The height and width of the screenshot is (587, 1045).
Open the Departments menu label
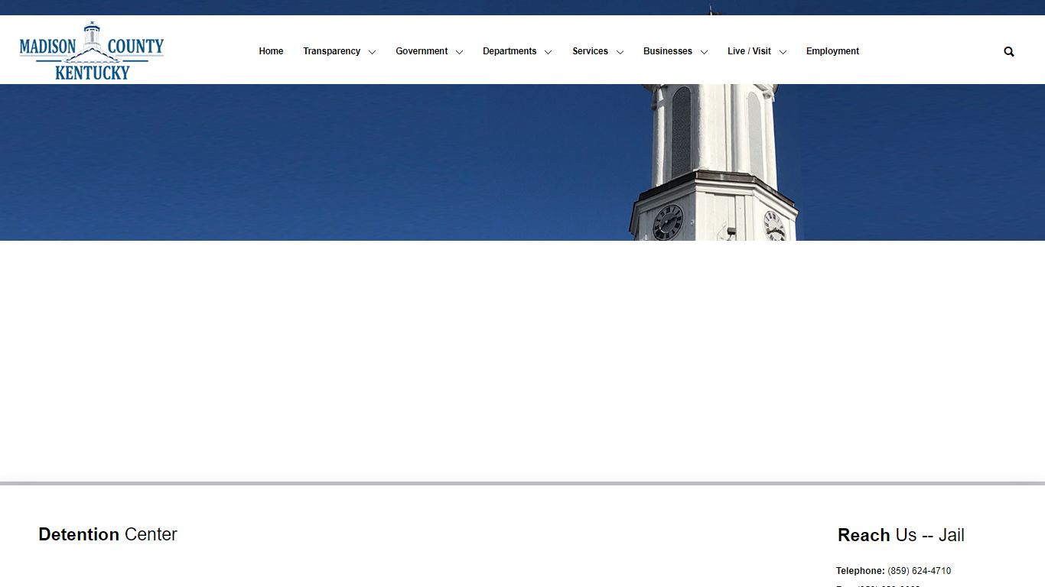pyautogui.click(x=509, y=51)
